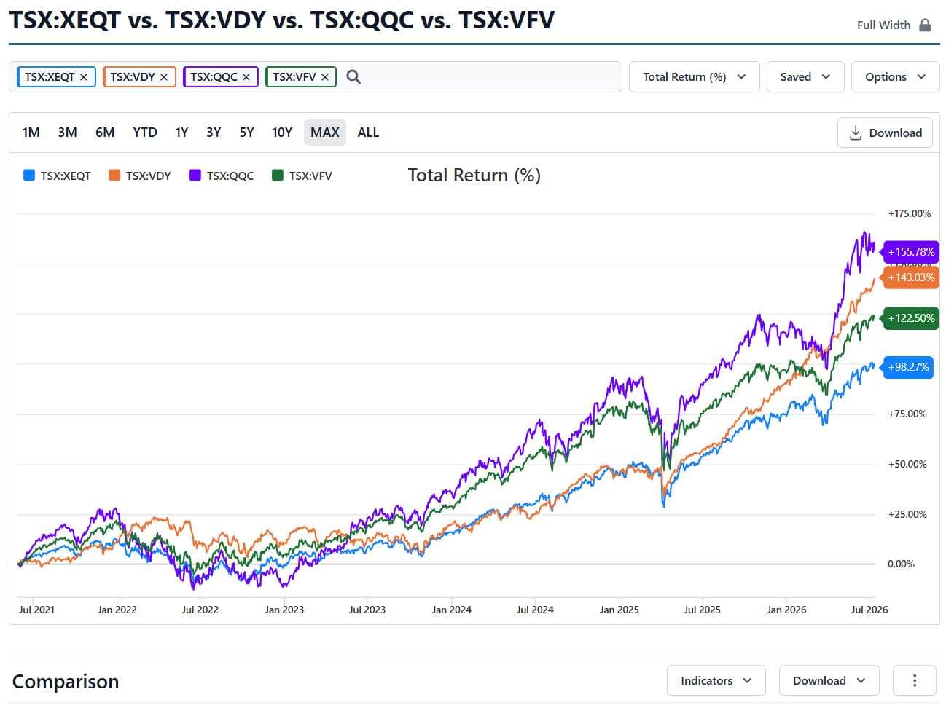Choose the 10Y time range
Viewport: 946px width, 705px height.
pyautogui.click(x=282, y=133)
